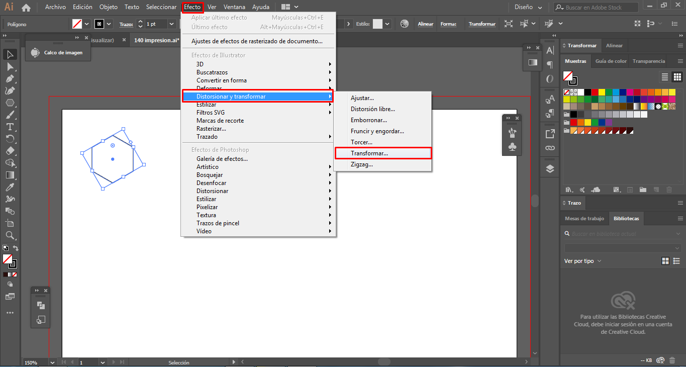Click new color group folder icon
Viewport: 686px width, 367px height.
(643, 190)
